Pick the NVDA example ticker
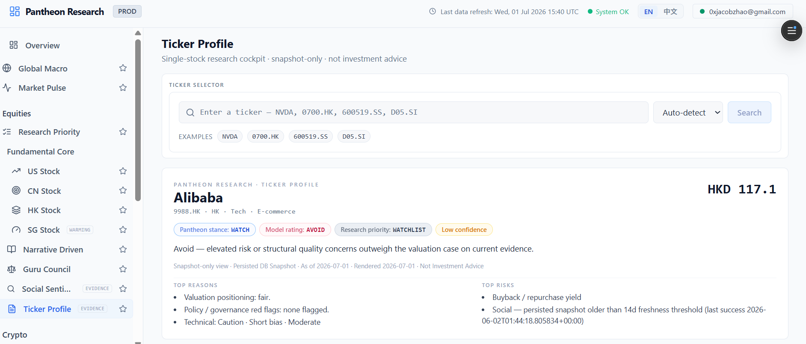Viewport: 806px width, 344px height. (230, 136)
